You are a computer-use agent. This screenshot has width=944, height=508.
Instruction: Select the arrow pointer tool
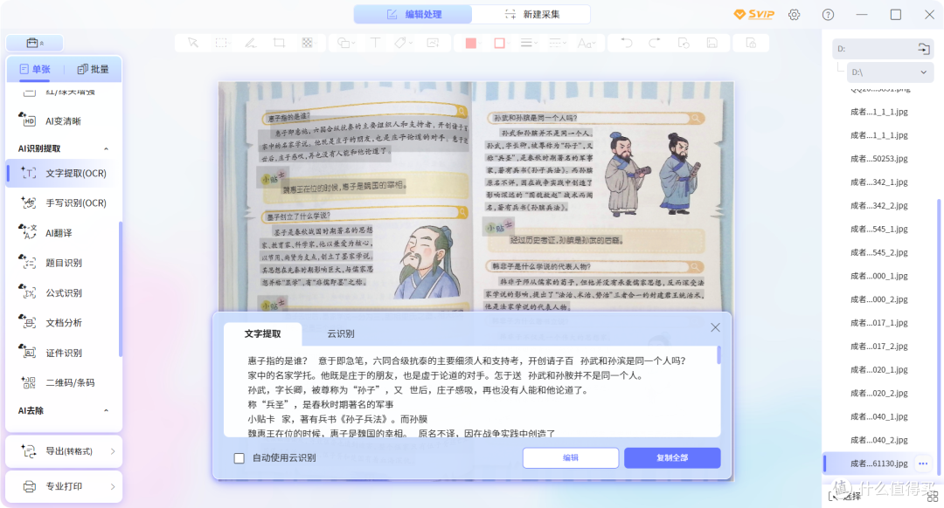coord(192,43)
